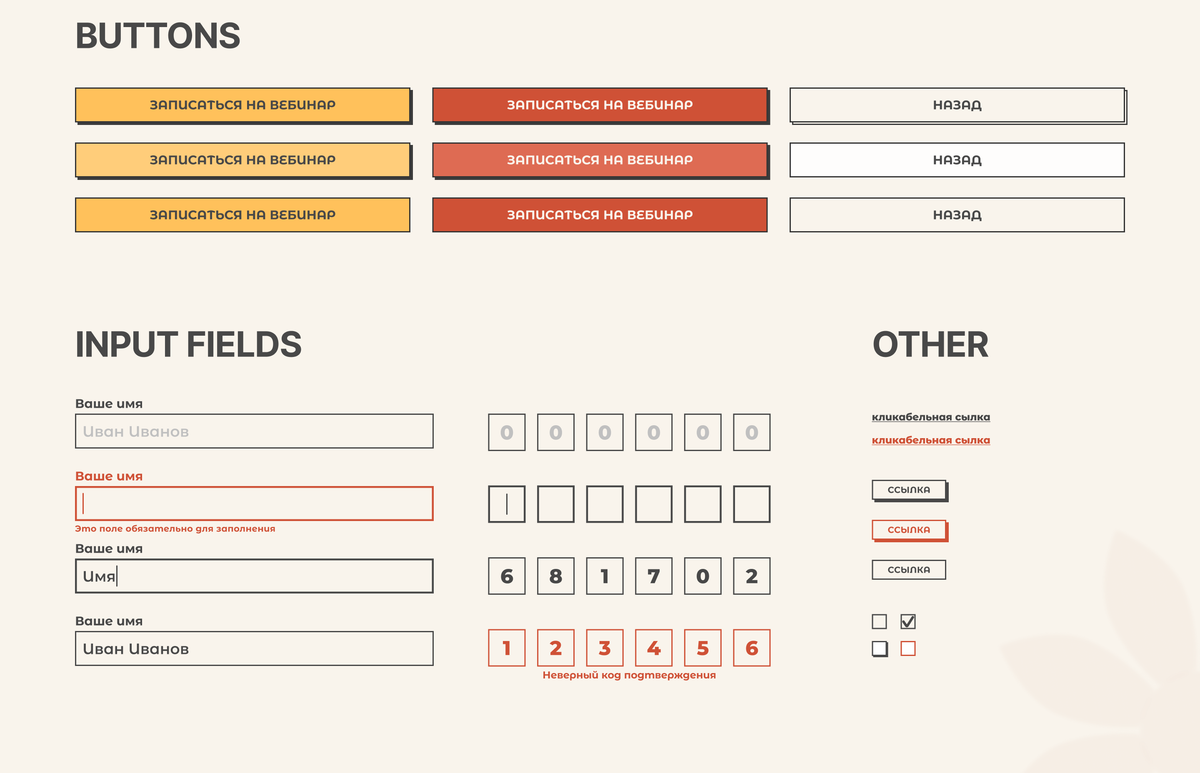The width and height of the screenshot is (1200, 773).
Task: Select the code box showing digit 7
Action: (x=653, y=576)
